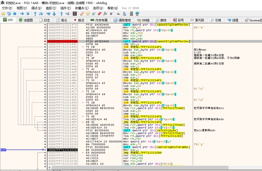Image resolution: width=262 pixels, height=171 pixels.
Task: Select the jne 7FF7123214F8 instruction
Action: pos(142,116)
